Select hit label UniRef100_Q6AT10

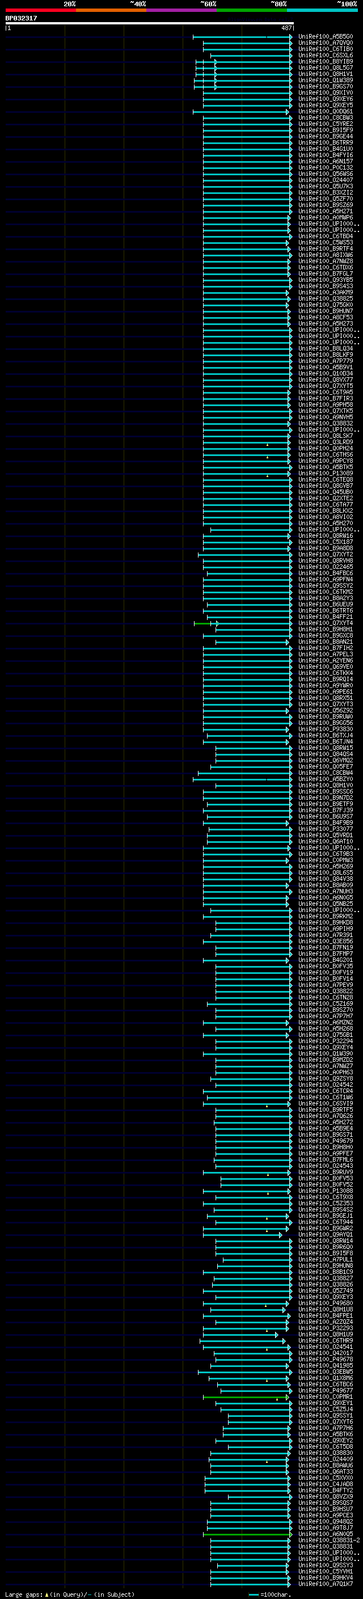326,842
